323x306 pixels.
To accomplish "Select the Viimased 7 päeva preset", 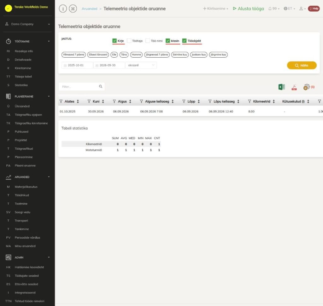I will pyautogui.click(x=73, y=55).
